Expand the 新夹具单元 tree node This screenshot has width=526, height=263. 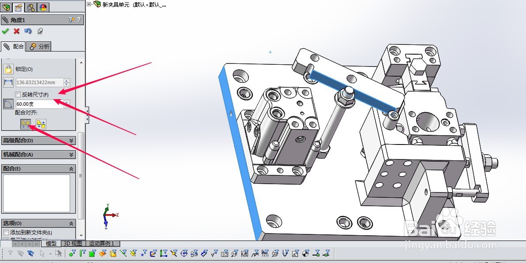pyautogui.click(x=89, y=4)
